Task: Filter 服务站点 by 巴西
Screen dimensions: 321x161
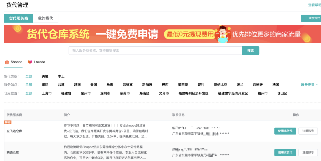Action: click(165, 85)
